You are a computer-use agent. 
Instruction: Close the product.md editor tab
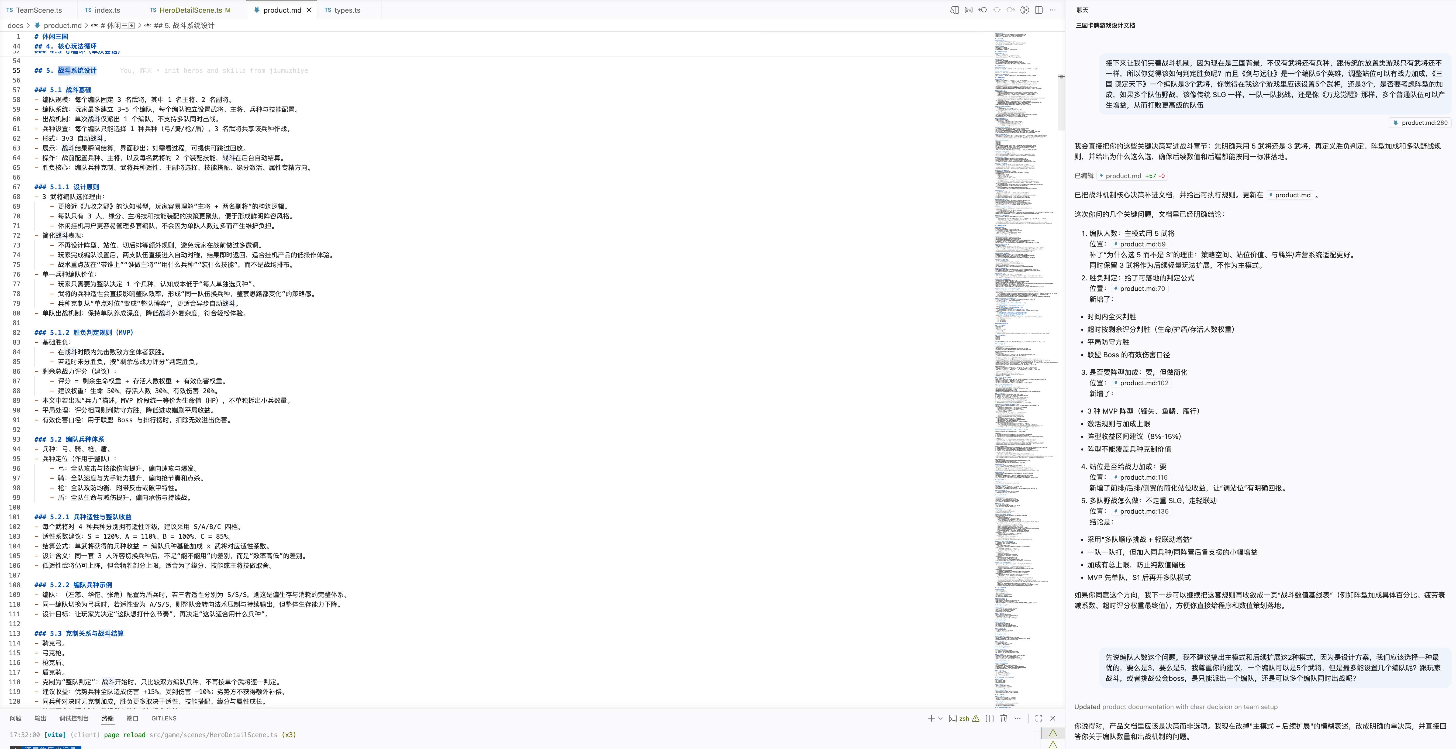pyautogui.click(x=309, y=10)
